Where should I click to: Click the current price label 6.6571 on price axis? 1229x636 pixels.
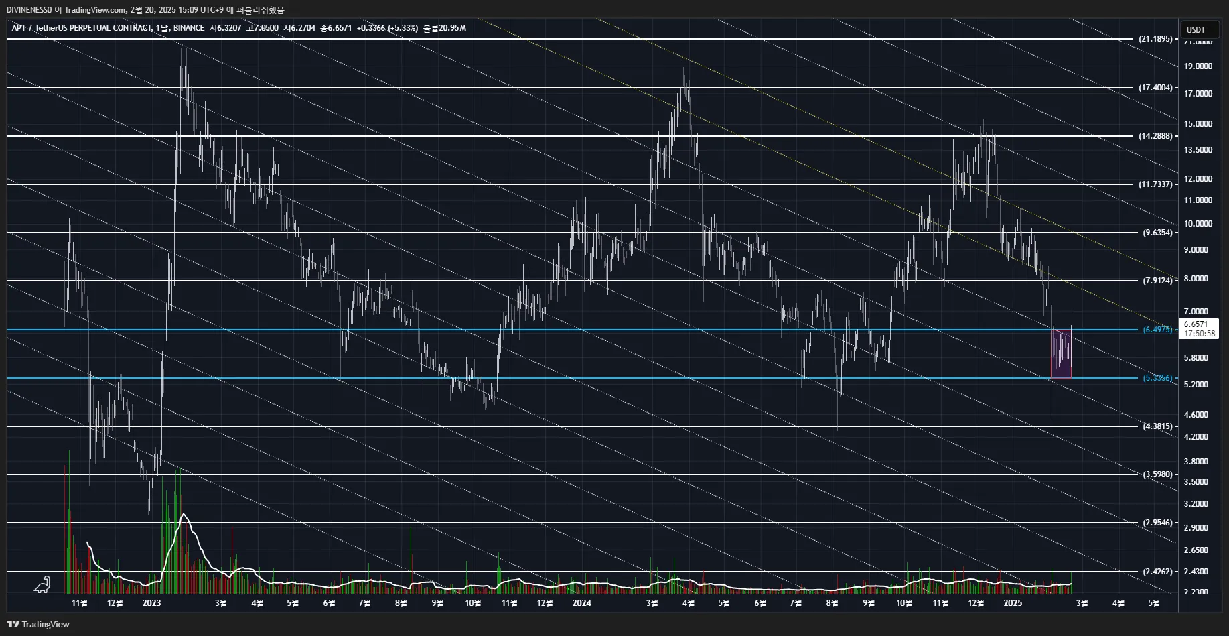click(1196, 324)
